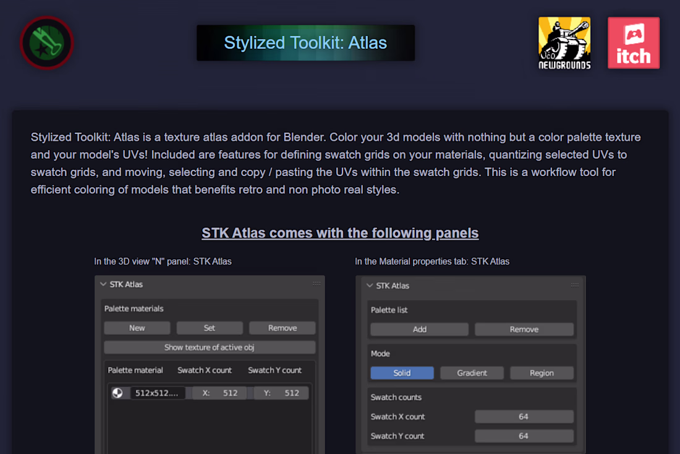Click the green trumpet logo icon
Screen dimensions: 680x454
[x=47, y=43]
